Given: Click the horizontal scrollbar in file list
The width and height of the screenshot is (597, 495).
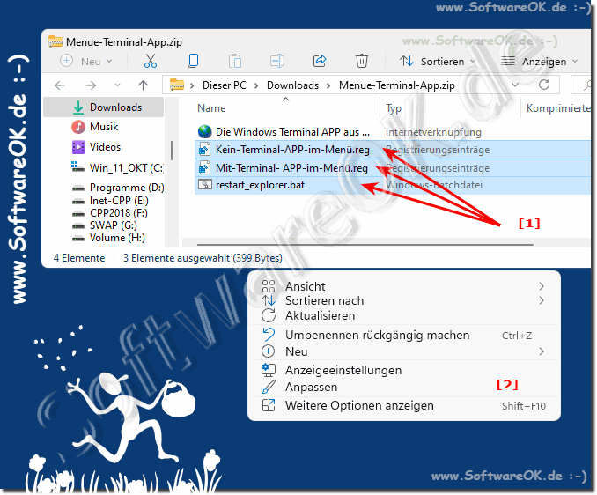Looking at the screenshot, I should point(365,244).
